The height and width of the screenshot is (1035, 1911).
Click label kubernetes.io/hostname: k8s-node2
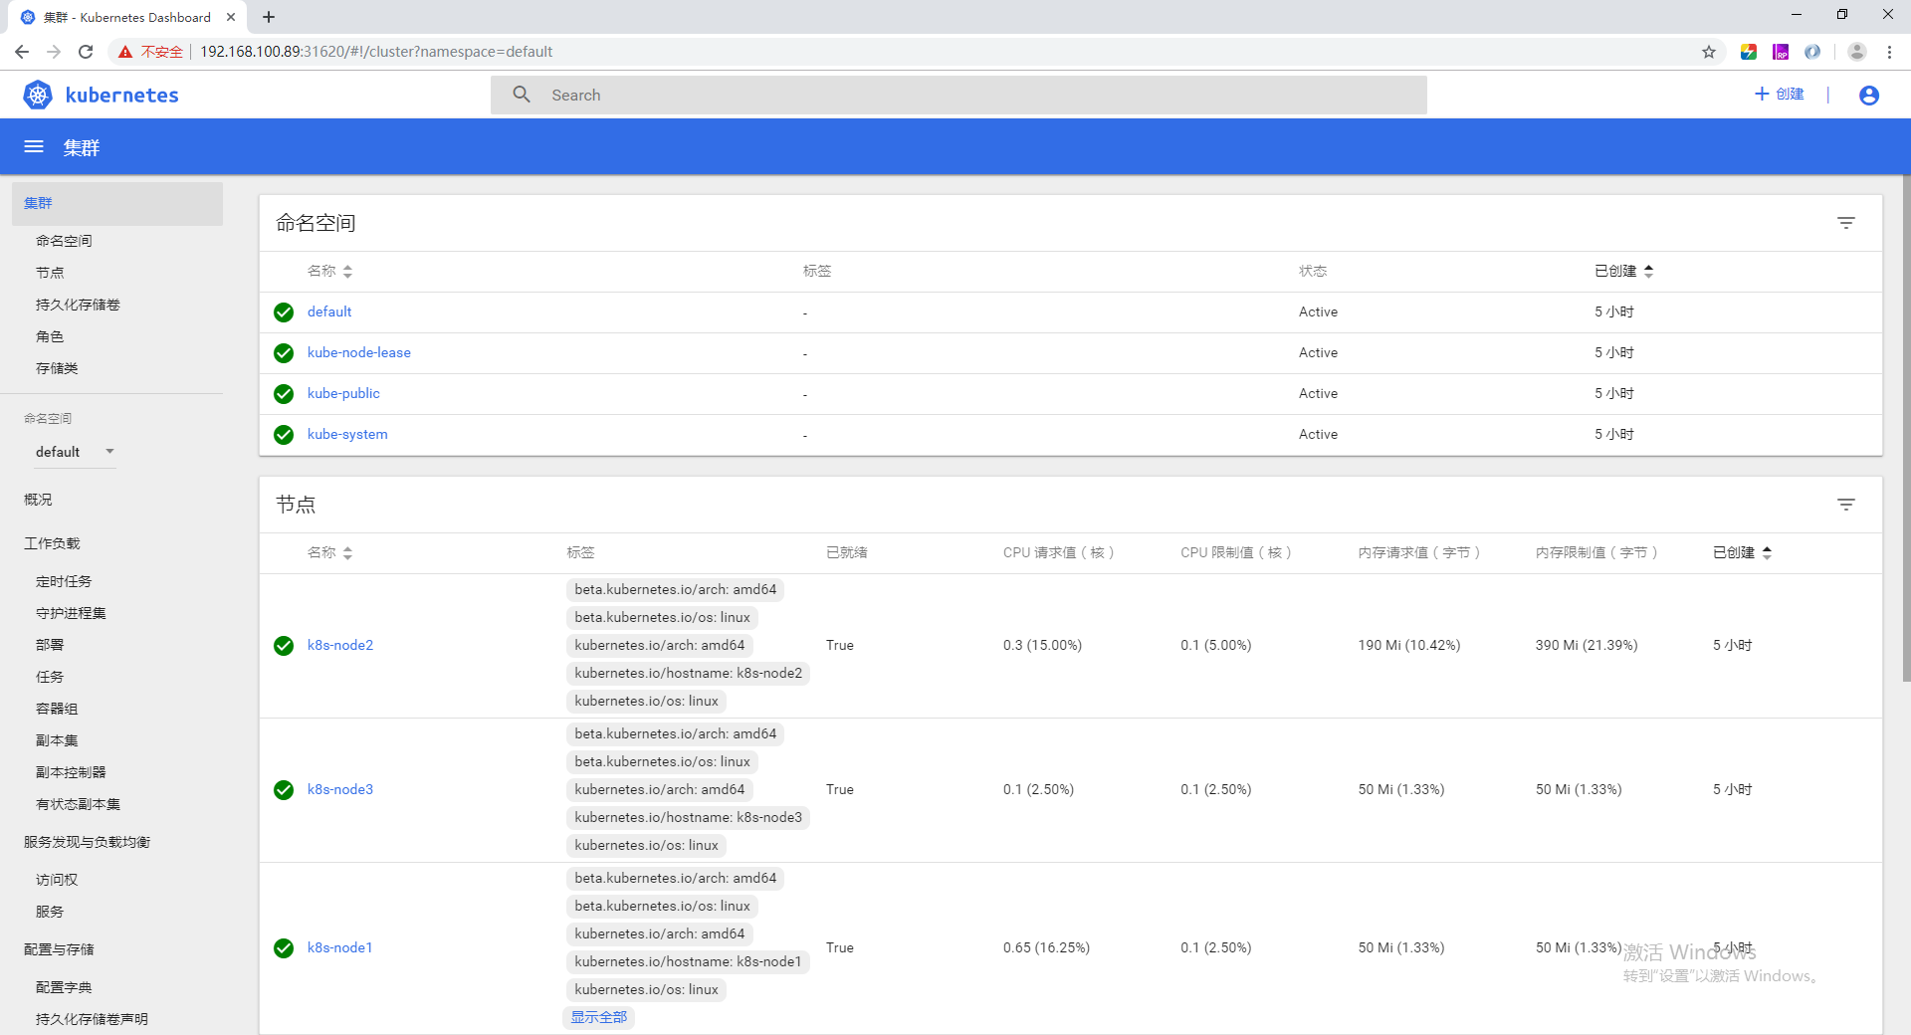pyautogui.click(x=689, y=673)
